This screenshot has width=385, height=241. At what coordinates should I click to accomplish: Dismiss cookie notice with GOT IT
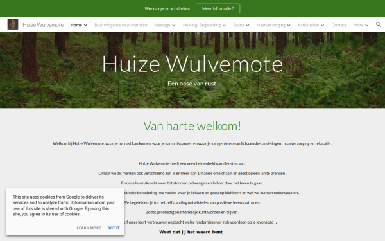tap(114, 228)
